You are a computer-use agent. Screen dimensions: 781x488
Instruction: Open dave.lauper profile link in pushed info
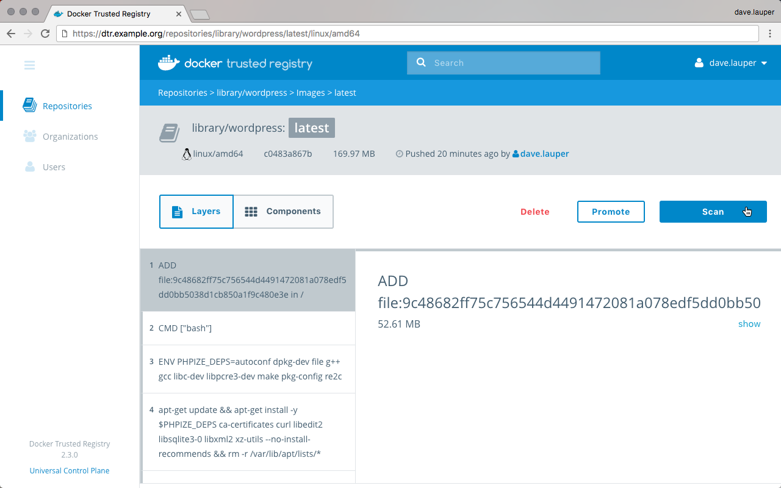[544, 154]
